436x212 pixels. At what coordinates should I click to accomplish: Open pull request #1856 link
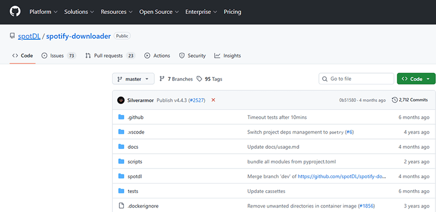(x=366, y=206)
